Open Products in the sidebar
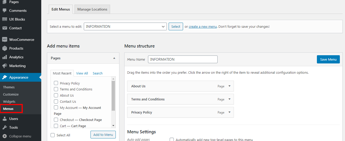345x141 pixels. pyautogui.click(x=16, y=48)
